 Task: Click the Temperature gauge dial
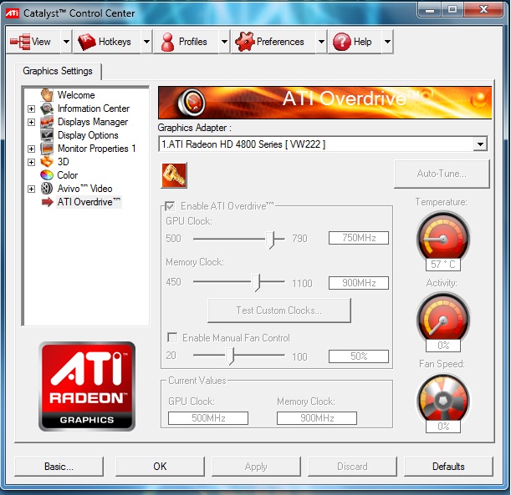coord(443,238)
